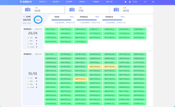This screenshot has width=175, height=107.
Task: Expand the last navigation menu dropdown before the bell
Action: 114,2
